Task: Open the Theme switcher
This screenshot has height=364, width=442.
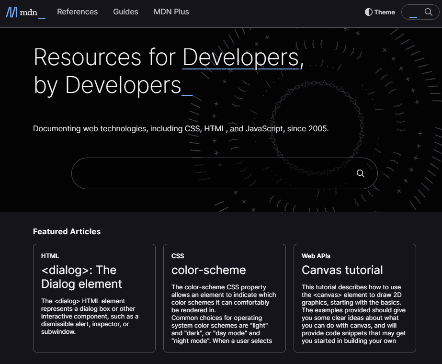Action: pos(380,12)
